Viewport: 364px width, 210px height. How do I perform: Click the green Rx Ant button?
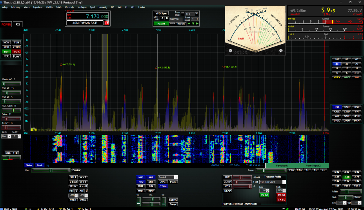[161, 23]
